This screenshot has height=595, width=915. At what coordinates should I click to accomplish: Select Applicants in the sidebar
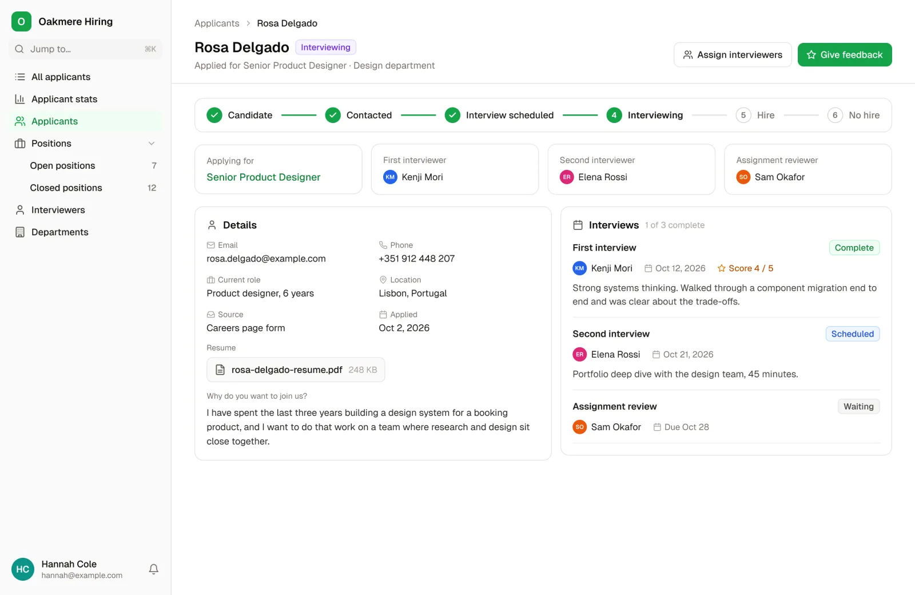(x=86, y=121)
